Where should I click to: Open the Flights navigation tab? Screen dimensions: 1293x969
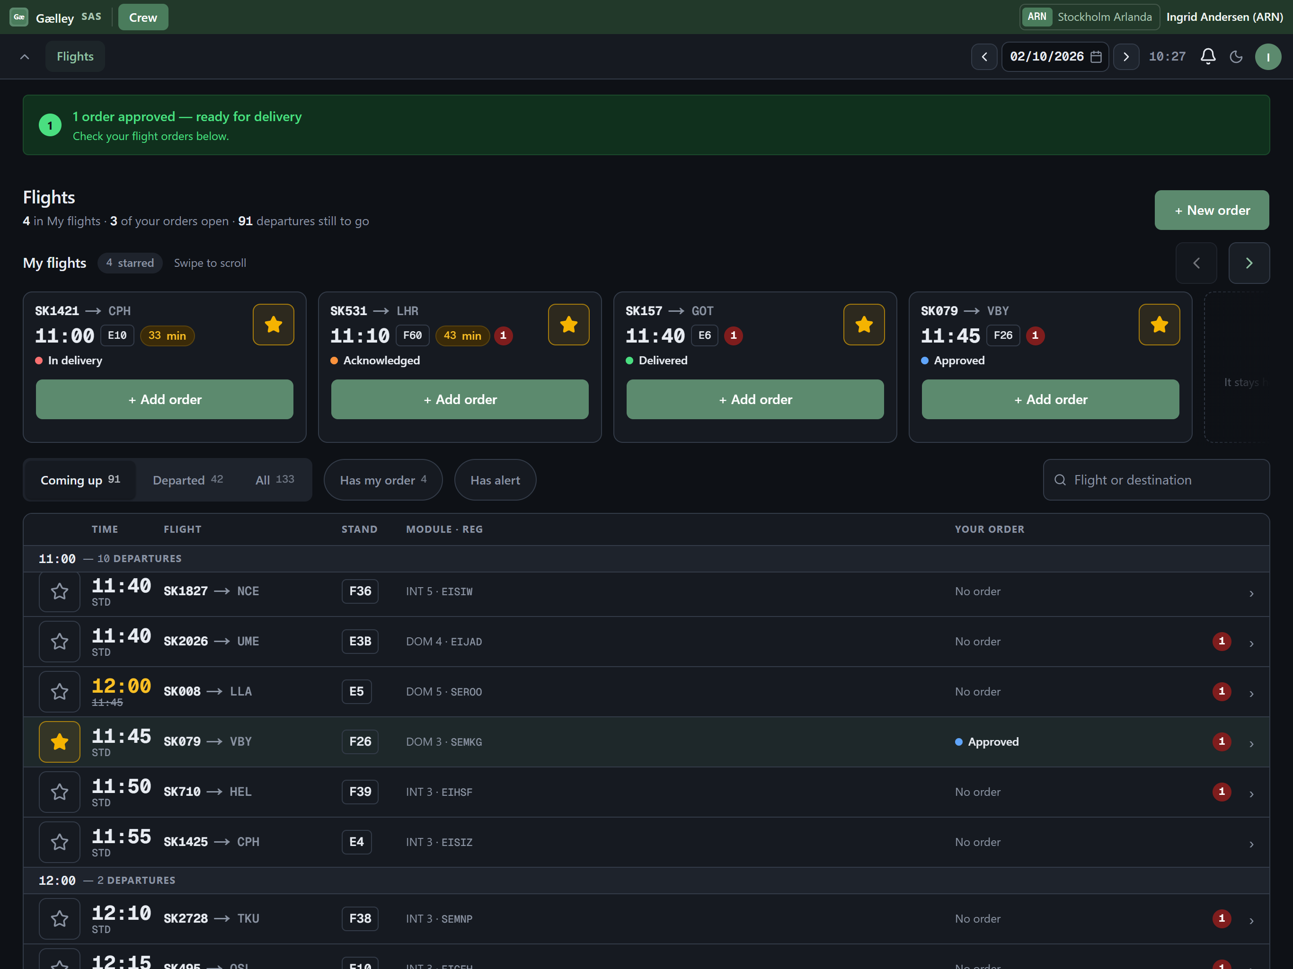75,57
